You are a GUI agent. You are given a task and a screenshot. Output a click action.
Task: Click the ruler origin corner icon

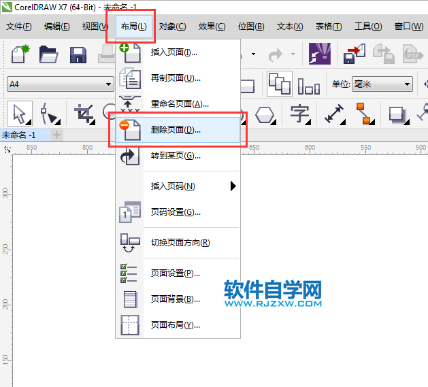coord(7,150)
